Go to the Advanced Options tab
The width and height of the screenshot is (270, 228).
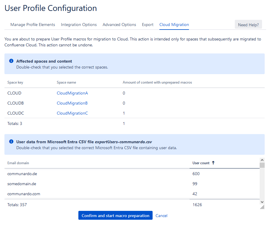click(119, 25)
